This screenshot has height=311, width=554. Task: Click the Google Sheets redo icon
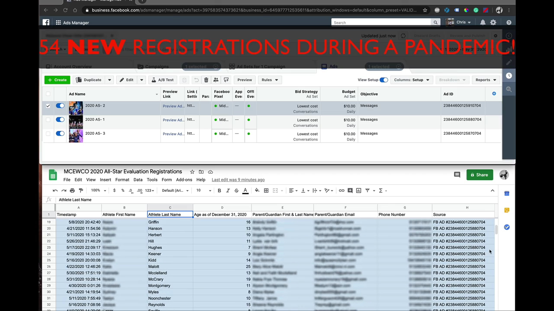coord(64,190)
